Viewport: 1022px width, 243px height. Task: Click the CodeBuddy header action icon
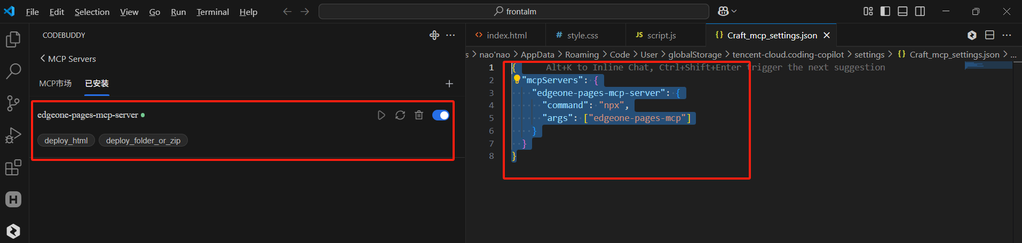tap(434, 35)
